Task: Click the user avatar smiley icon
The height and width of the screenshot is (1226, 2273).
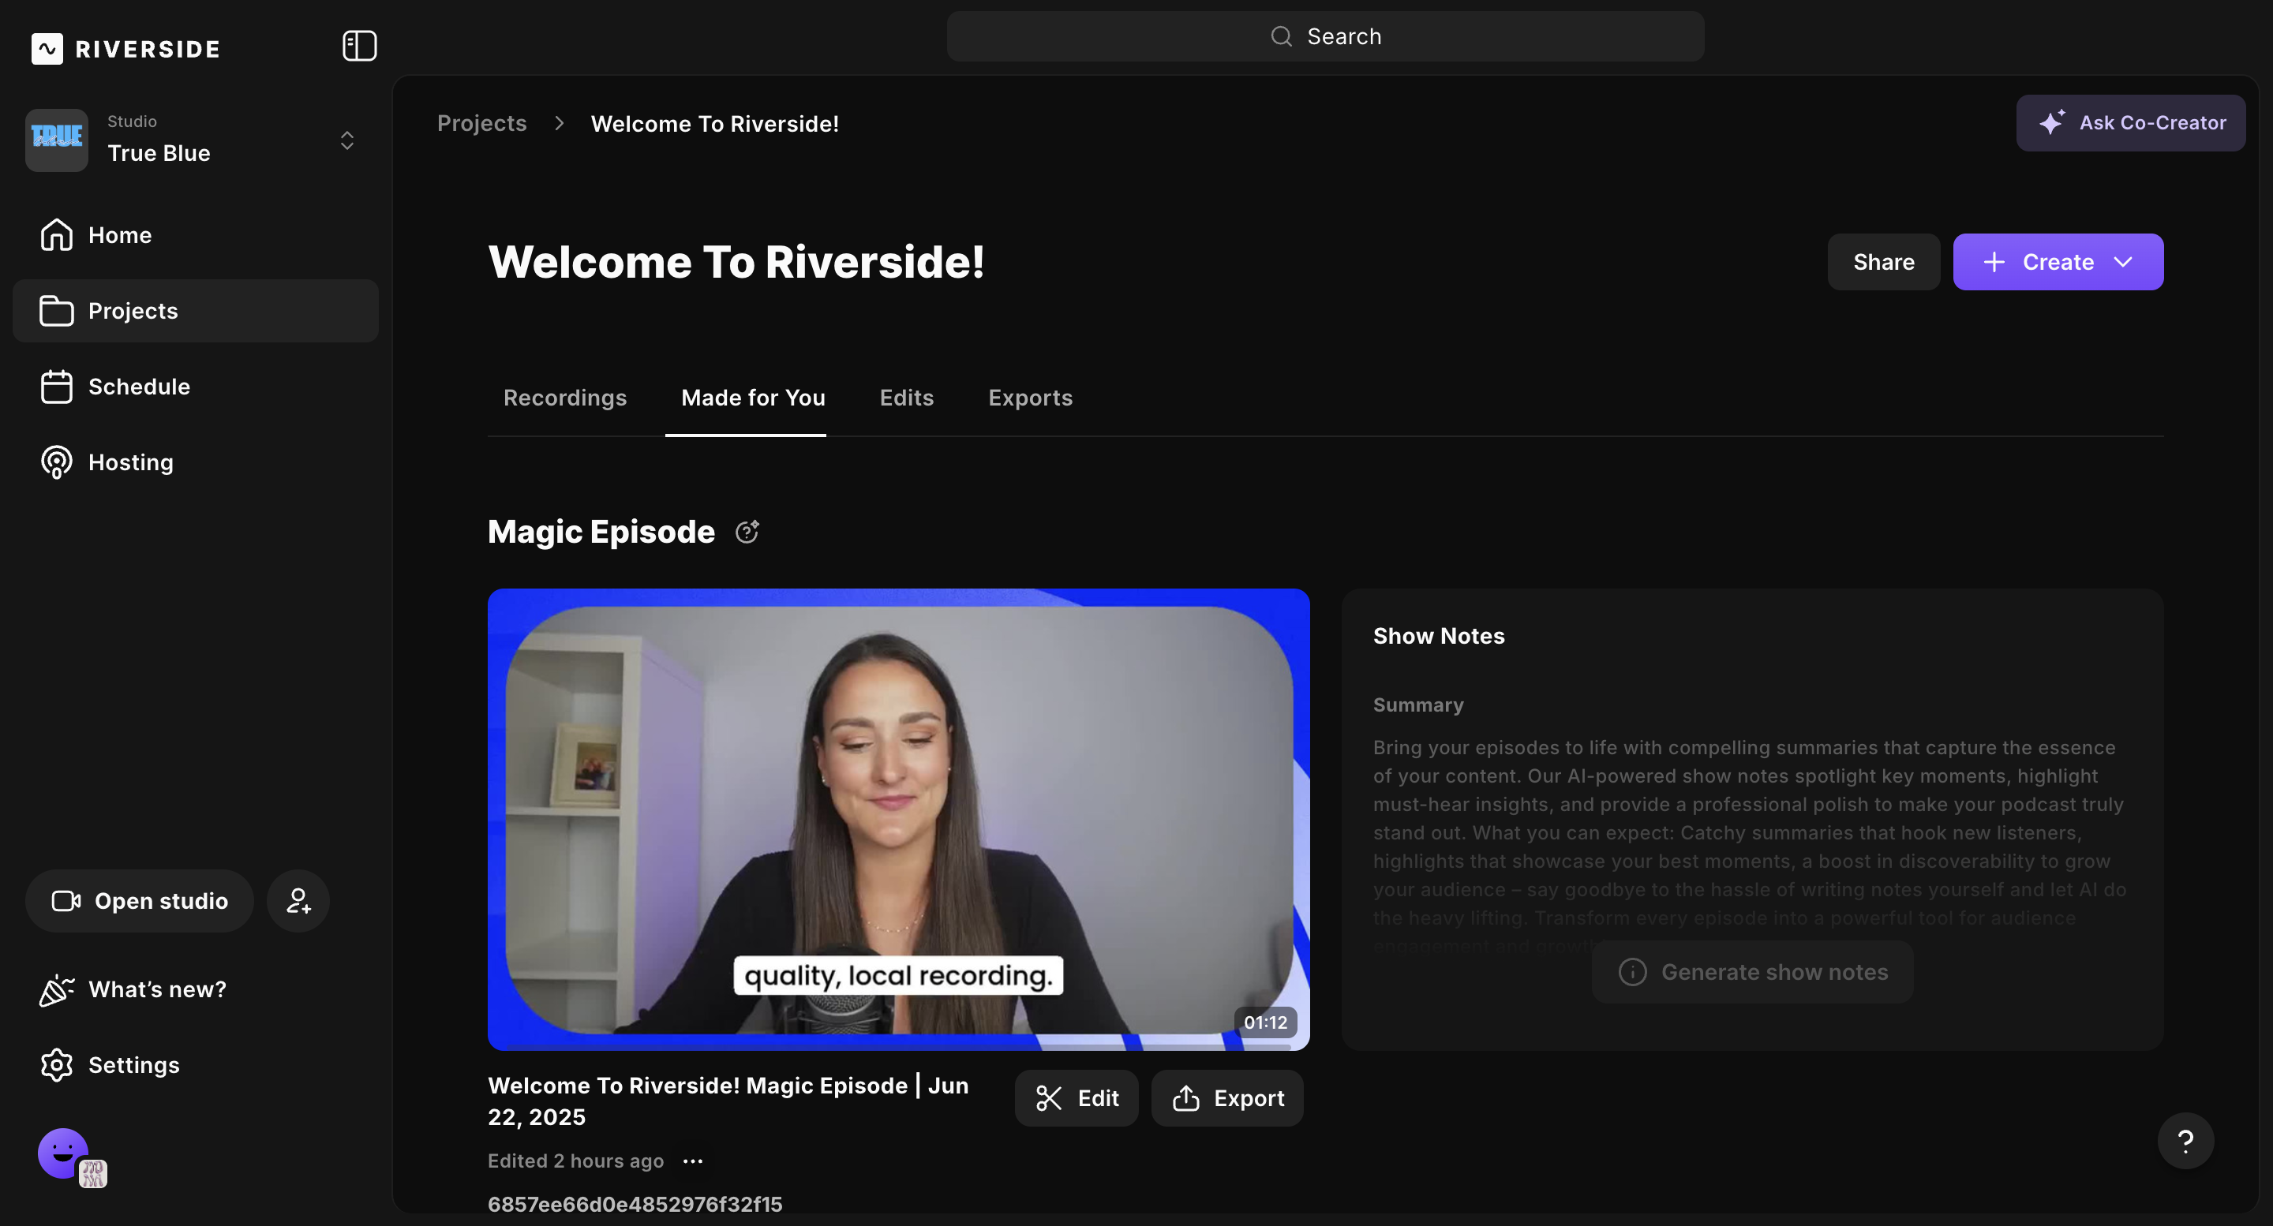Action: [62, 1152]
